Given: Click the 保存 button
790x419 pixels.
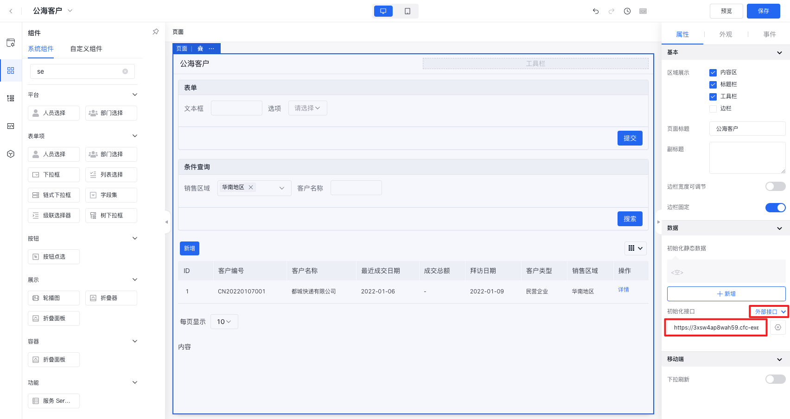Looking at the screenshot, I should click(764, 11).
